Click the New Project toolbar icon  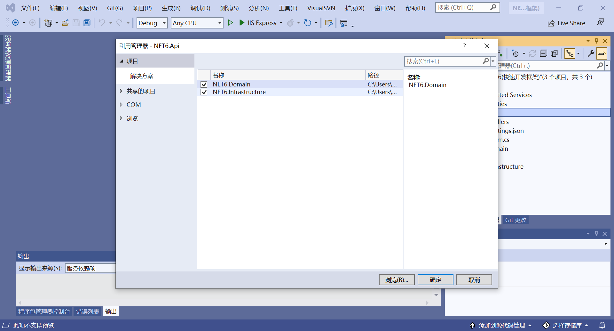pos(48,23)
